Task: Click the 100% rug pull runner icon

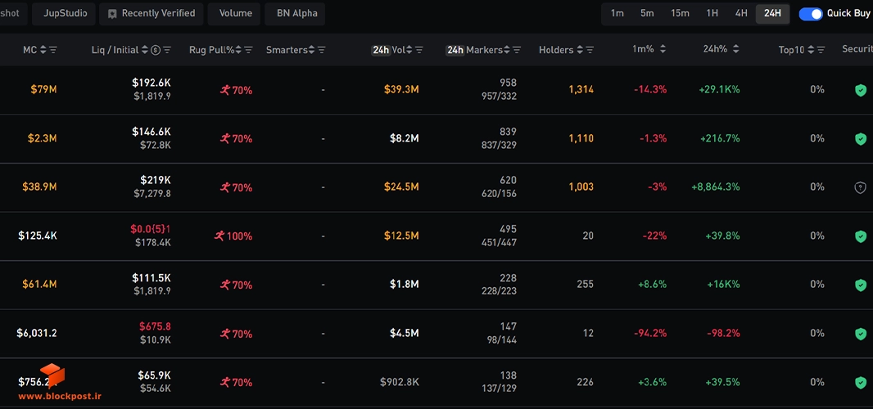Action: [x=219, y=236]
